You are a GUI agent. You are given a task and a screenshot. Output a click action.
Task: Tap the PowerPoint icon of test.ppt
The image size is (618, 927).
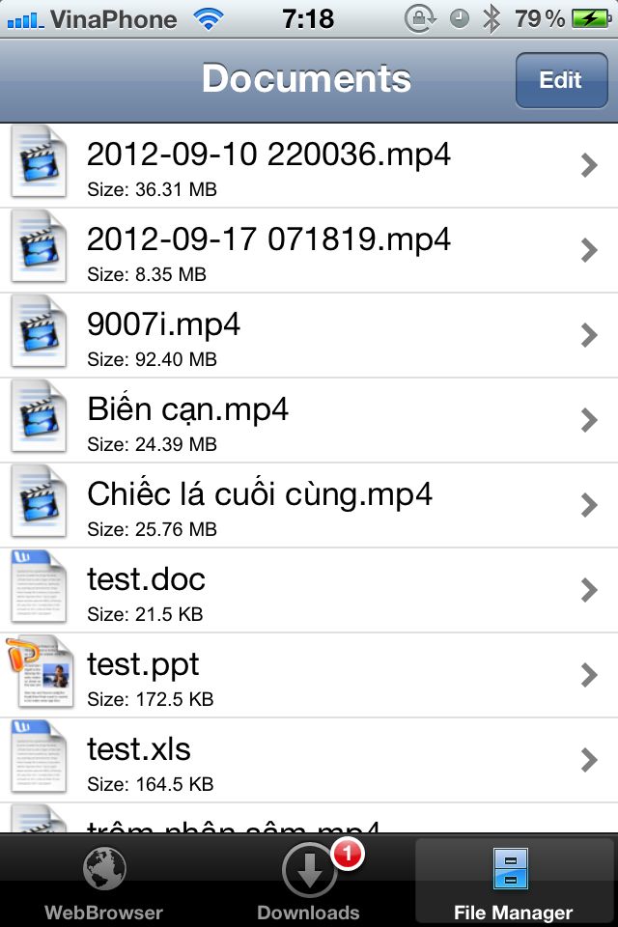tap(40, 672)
